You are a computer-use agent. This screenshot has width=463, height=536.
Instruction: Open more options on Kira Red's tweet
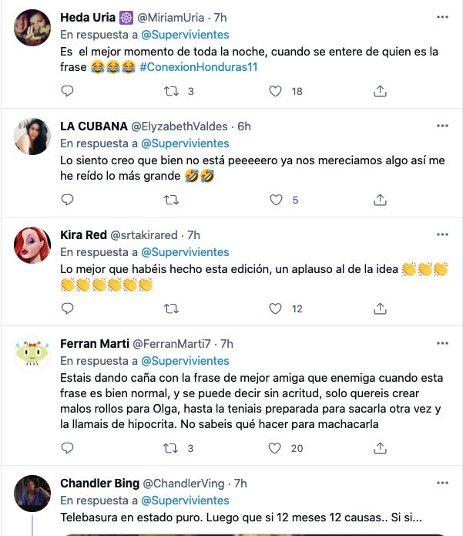pyautogui.click(x=442, y=234)
